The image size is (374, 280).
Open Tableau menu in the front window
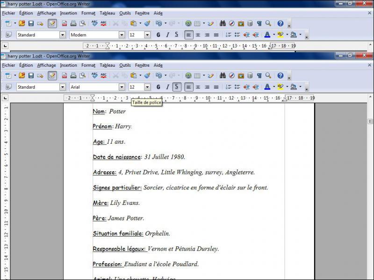108,65
